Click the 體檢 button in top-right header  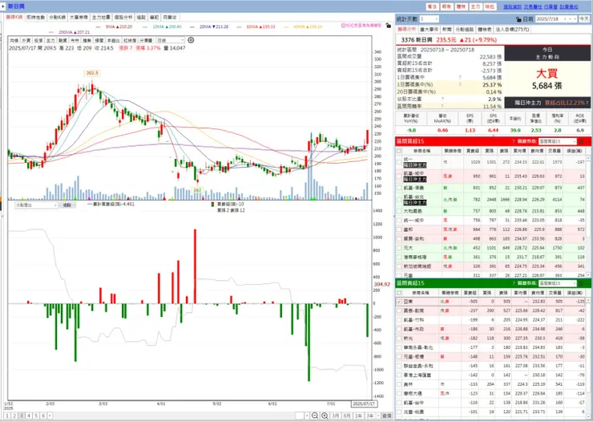tap(461, 6)
